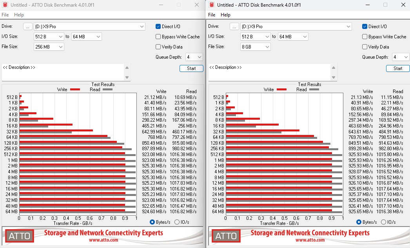Select IO/s radio in left window

coord(177,222)
